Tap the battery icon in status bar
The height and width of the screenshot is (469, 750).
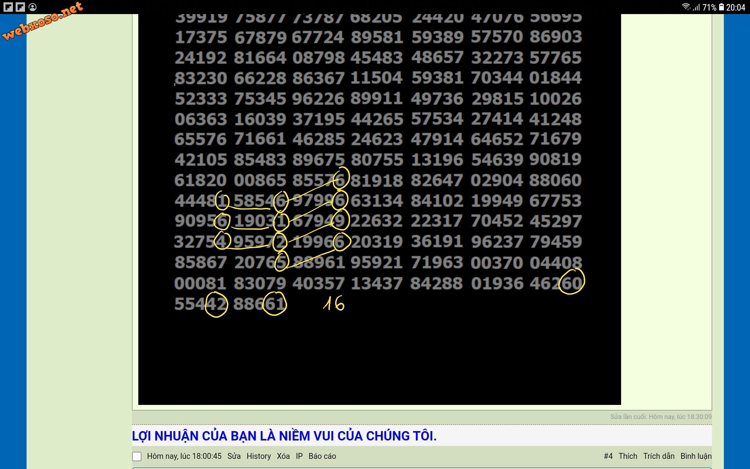point(721,7)
